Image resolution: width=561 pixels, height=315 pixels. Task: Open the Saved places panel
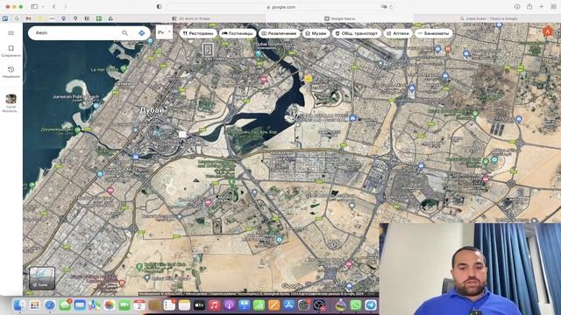pyautogui.click(x=11, y=51)
